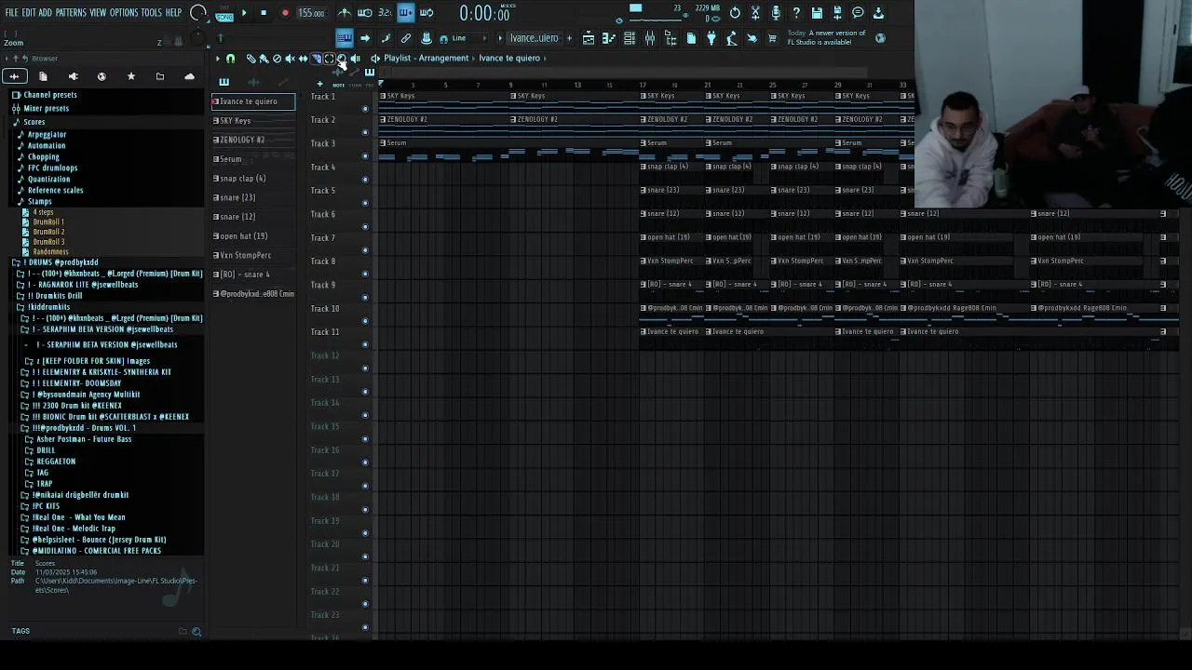
Task: Open the TOOLS menu
Action: click(151, 13)
